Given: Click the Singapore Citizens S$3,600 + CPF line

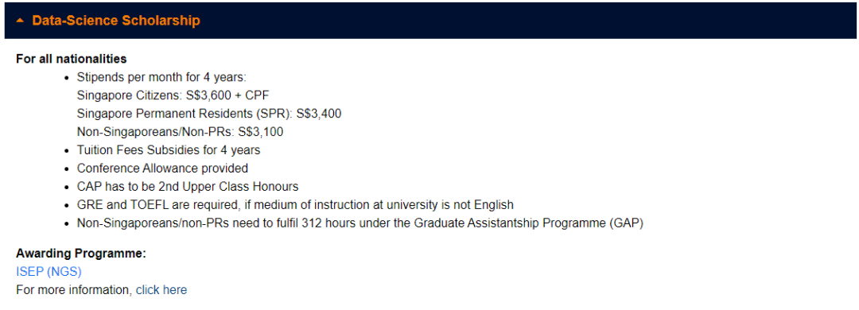Looking at the screenshot, I should pos(173,95).
